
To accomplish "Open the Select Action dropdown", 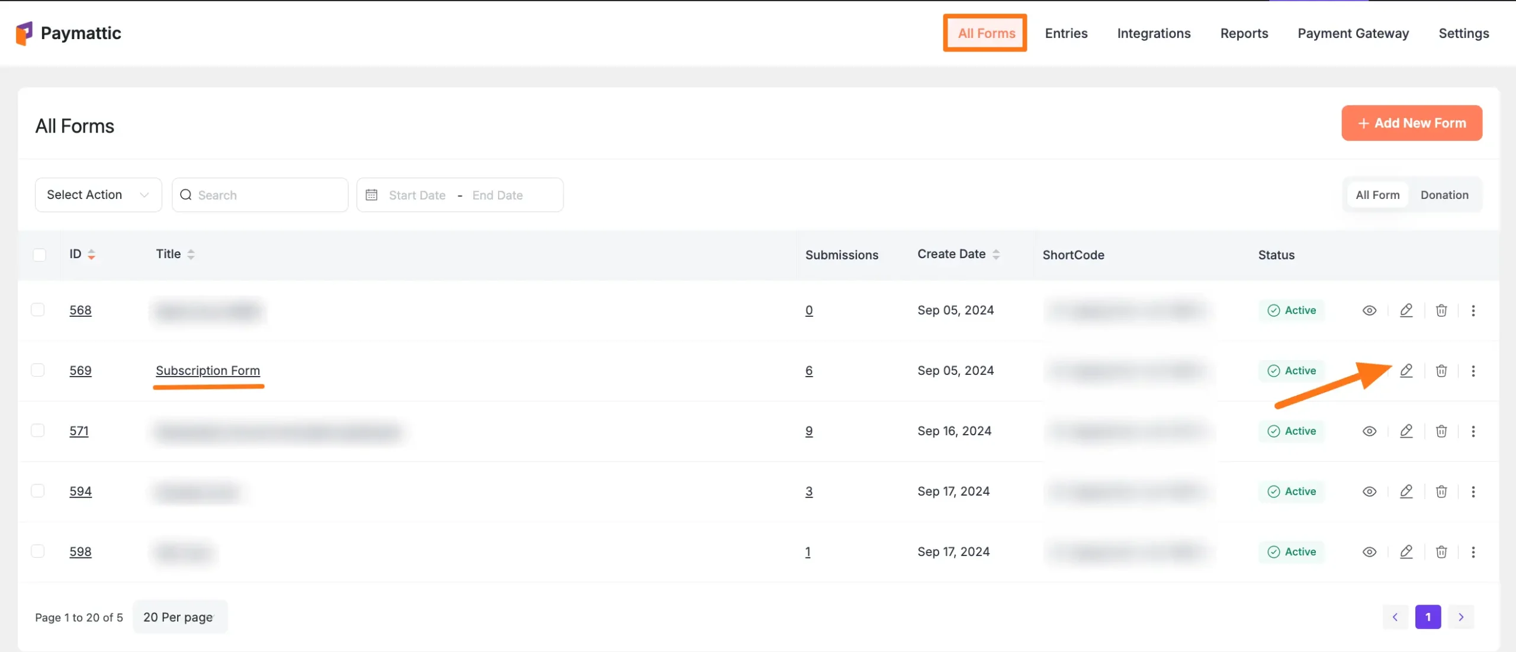I will coord(98,195).
